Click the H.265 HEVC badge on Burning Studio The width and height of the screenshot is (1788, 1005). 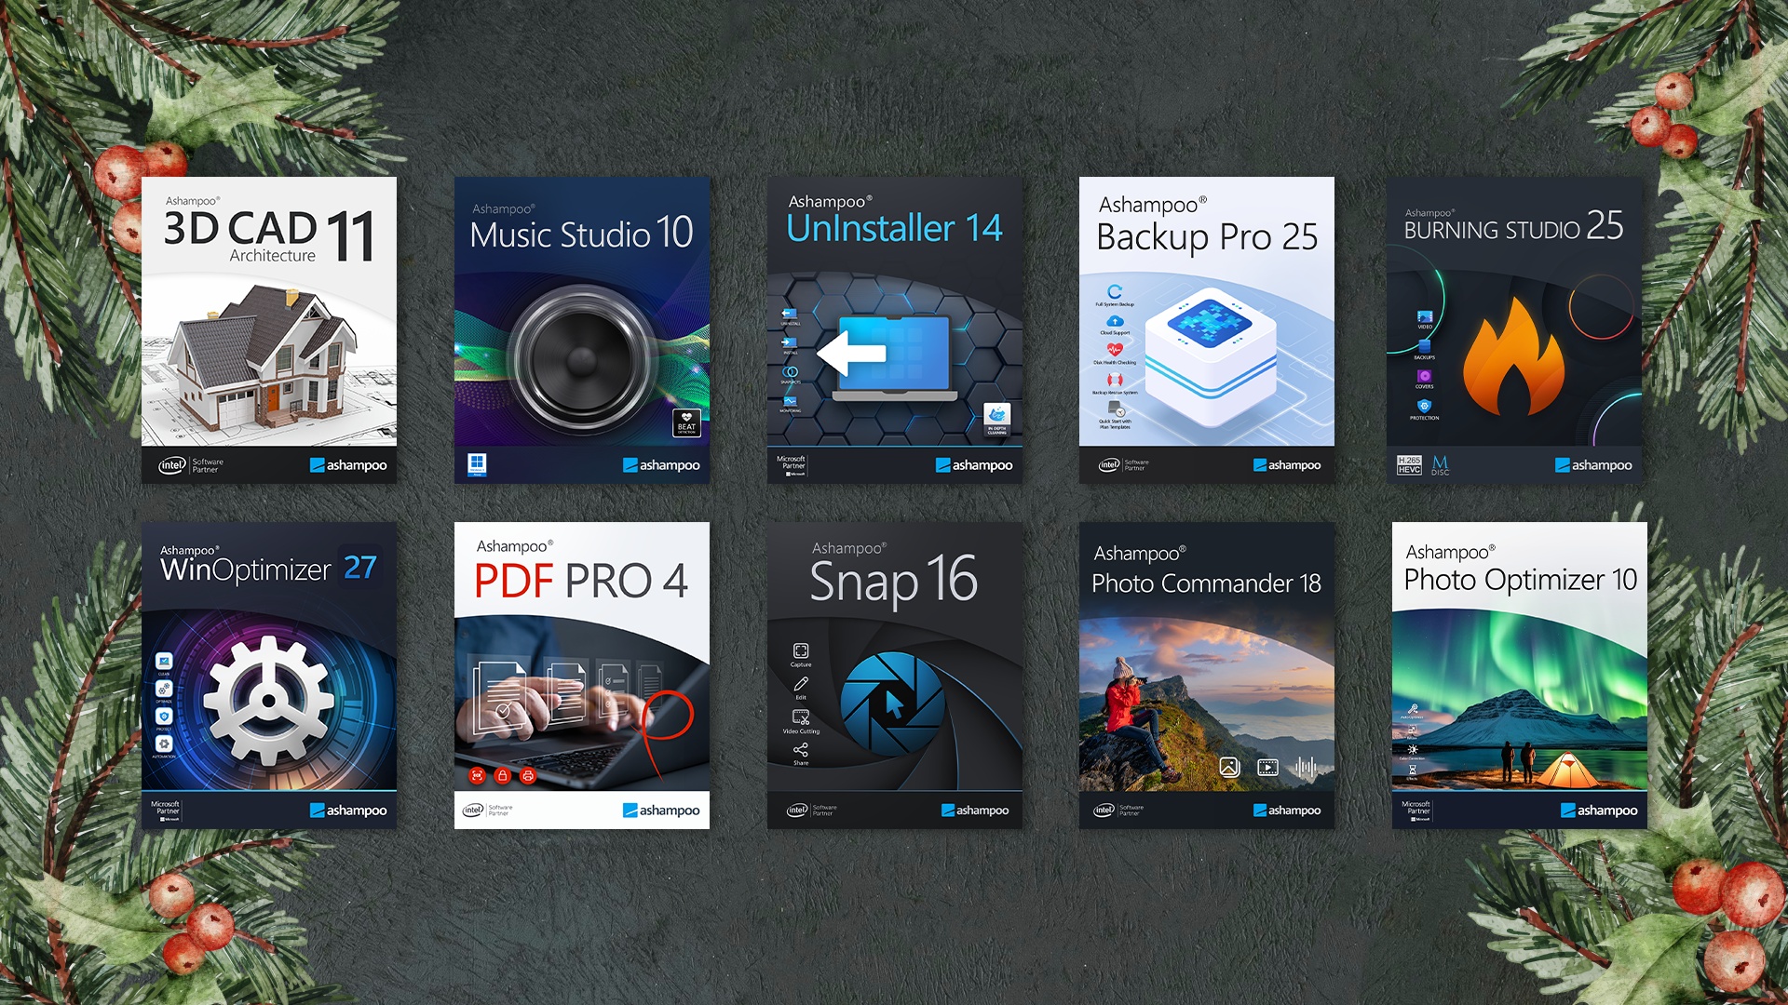coord(1409,465)
